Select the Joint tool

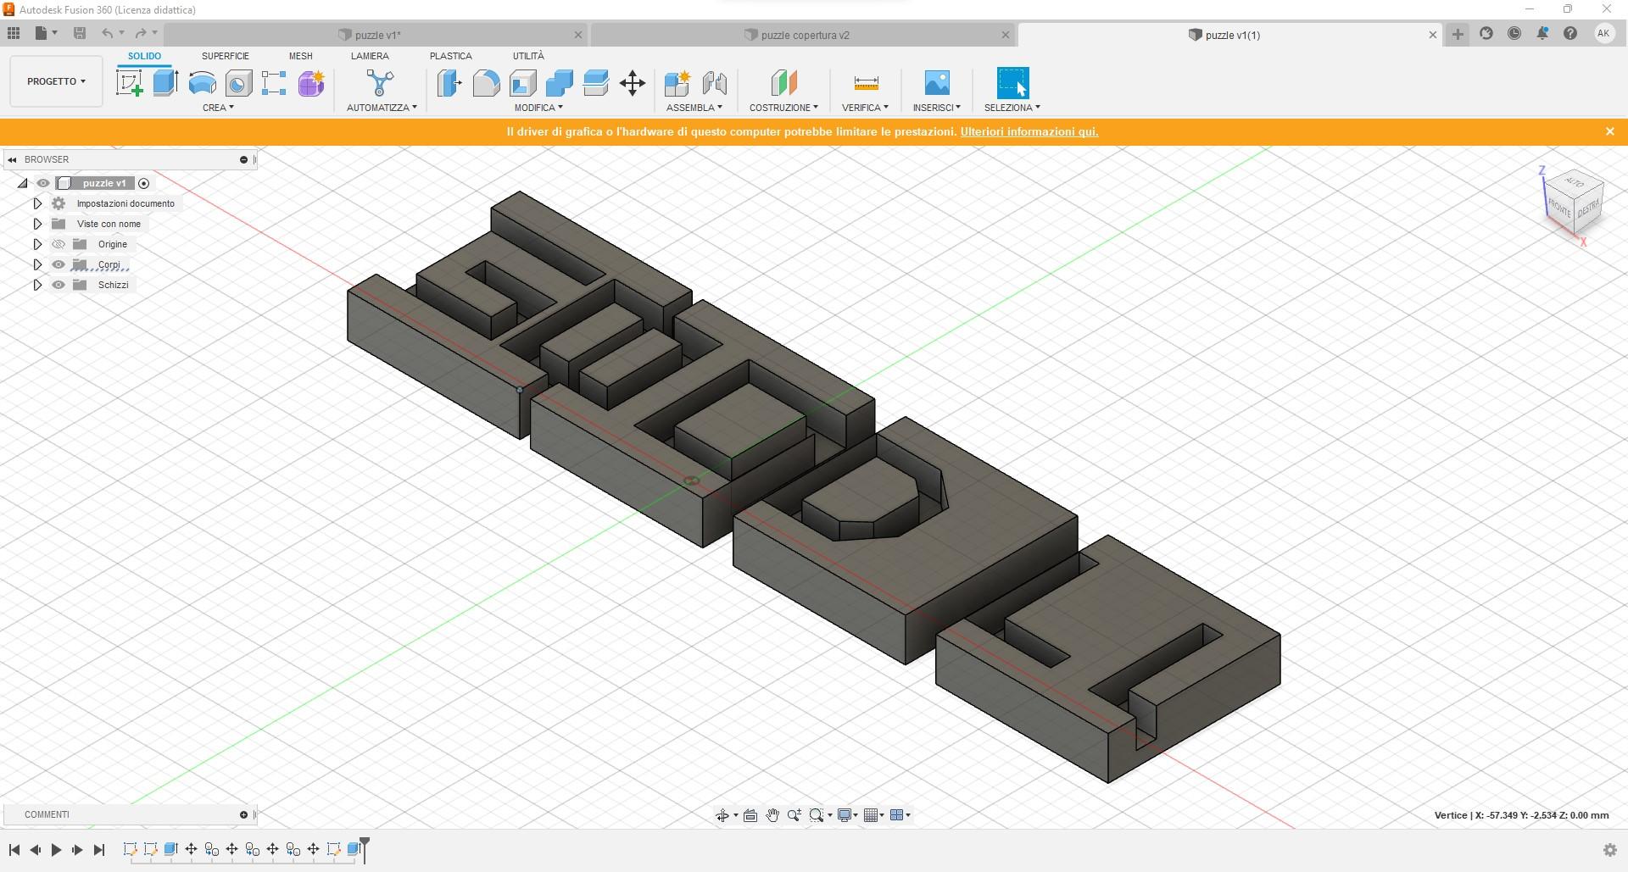(714, 83)
